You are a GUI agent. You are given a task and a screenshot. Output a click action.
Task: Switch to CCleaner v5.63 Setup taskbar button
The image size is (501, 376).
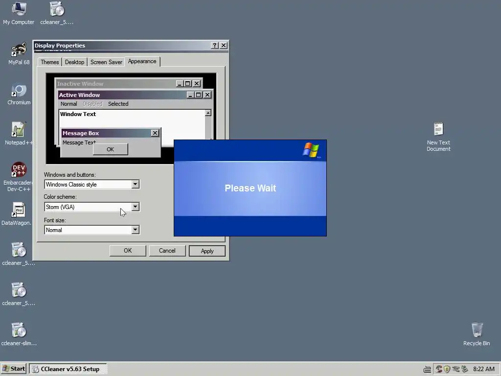[68, 369]
